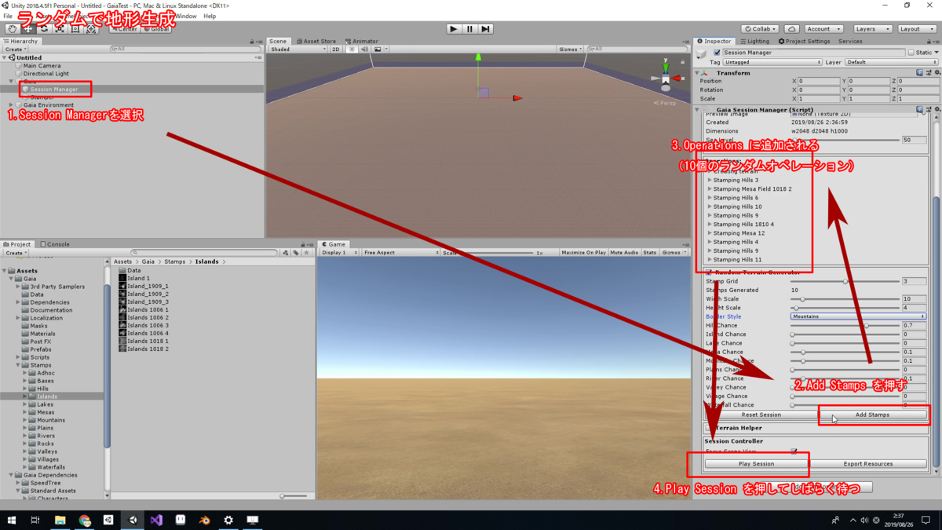Click the Play button
942x530 pixels.
pyautogui.click(x=454, y=29)
